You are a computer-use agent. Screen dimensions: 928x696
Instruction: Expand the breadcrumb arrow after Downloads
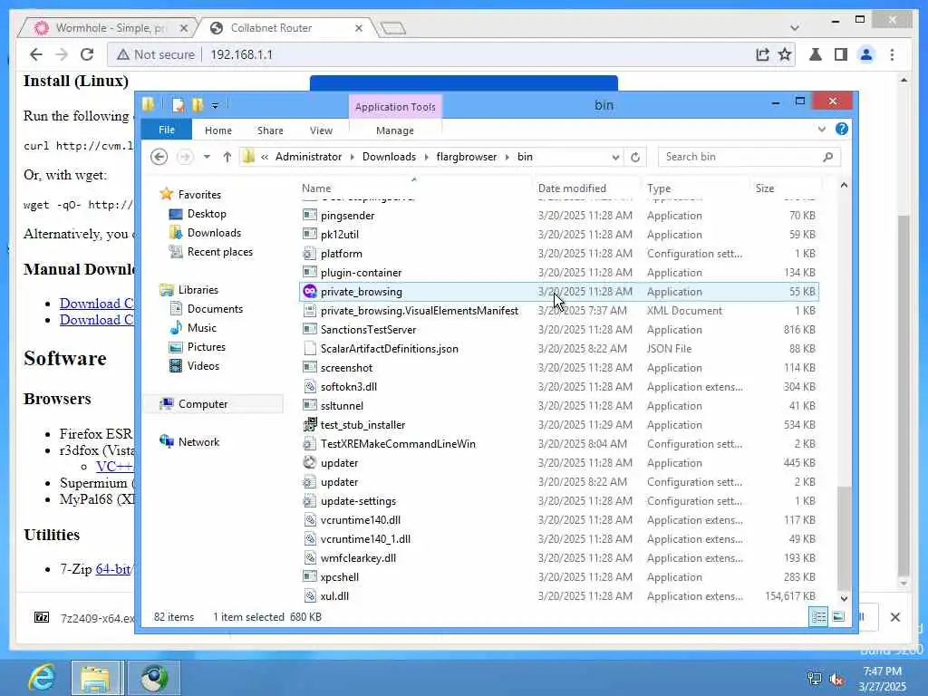pos(426,157)
